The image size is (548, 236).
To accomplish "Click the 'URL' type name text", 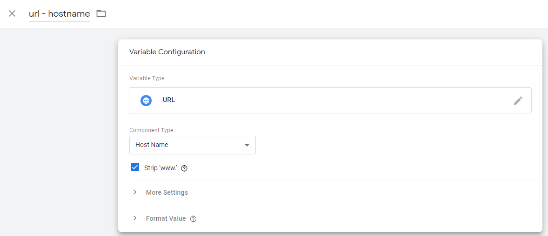I will pos(169,100).
